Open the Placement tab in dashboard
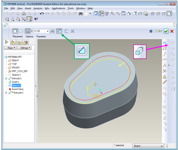This screenshot has width=178, height=150. coord(18,36)
